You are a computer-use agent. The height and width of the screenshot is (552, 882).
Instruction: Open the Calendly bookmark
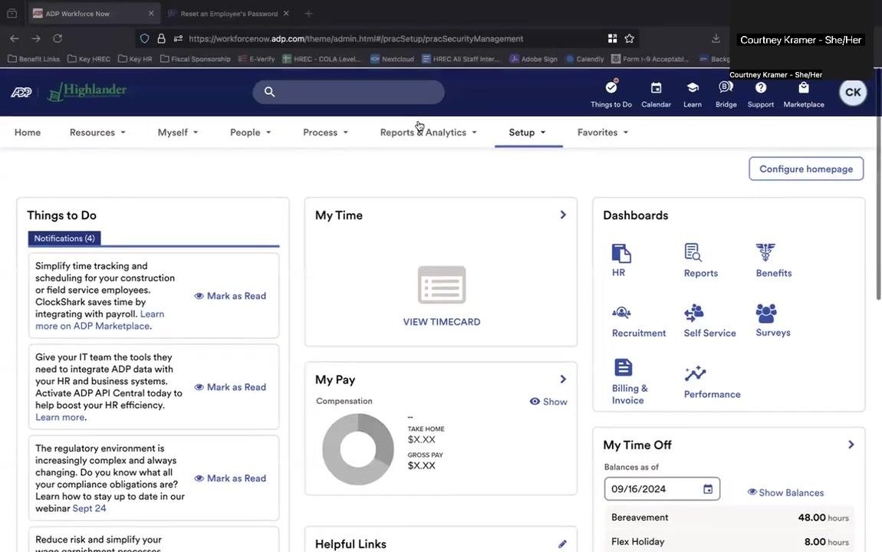(584, 58)
